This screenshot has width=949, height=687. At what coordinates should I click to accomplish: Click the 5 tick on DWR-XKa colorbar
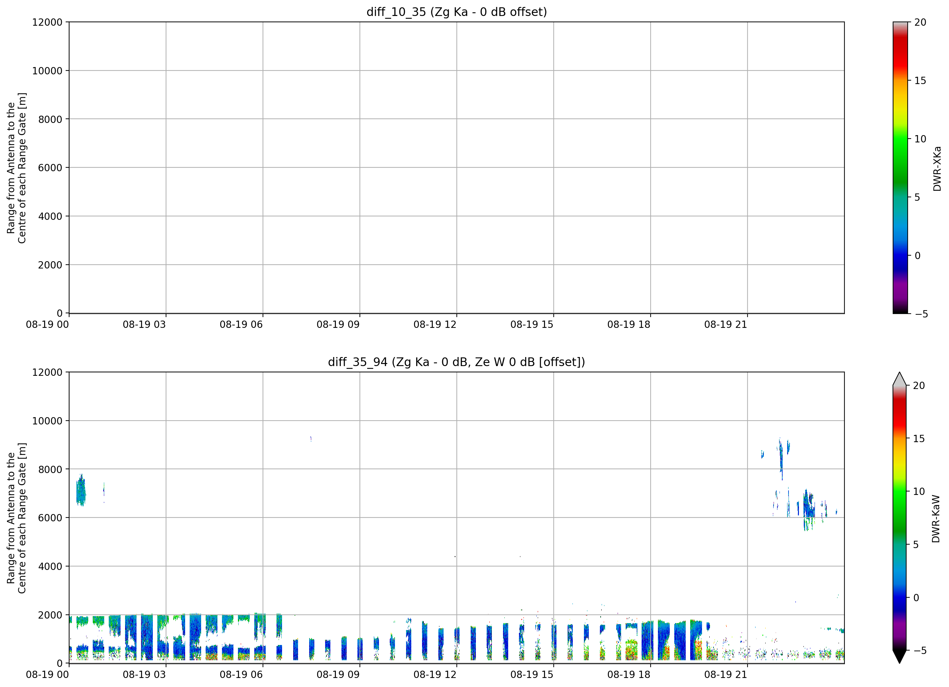(x=917, y=197)
